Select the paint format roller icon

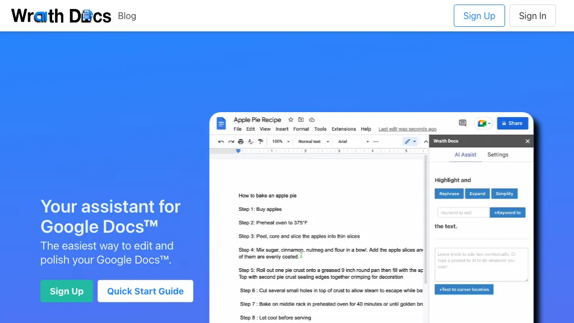pyautogui.click(x=260, y=142)
